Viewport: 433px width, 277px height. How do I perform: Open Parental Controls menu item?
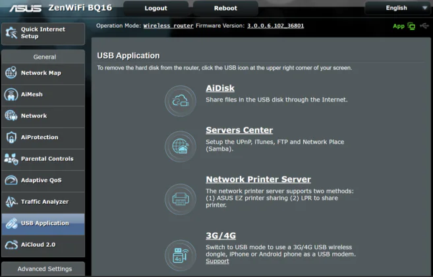43,159
